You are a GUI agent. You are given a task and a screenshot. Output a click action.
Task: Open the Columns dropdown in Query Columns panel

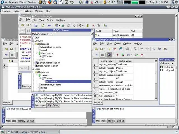tap(167, 63)
